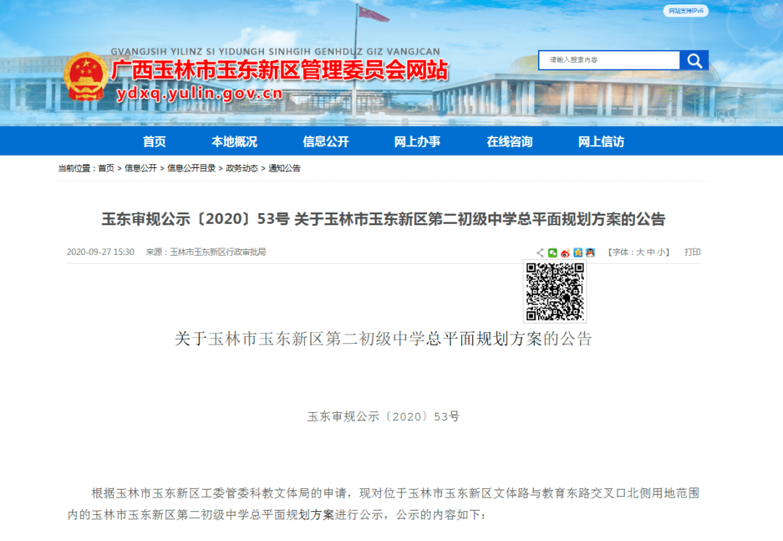Screen dimensions: 783x541
Task: Share to QZone star icon
Action: coord(578,253)
